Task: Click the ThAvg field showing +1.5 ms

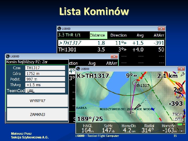Action: 45,85
